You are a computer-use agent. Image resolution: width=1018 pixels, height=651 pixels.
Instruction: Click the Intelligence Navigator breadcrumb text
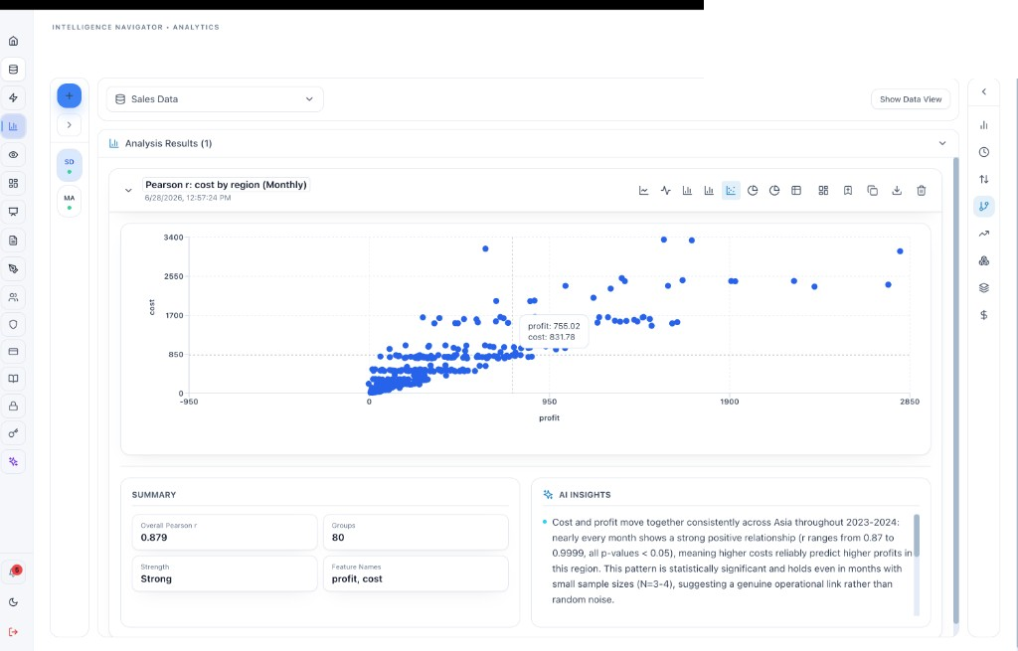[107, 27]
